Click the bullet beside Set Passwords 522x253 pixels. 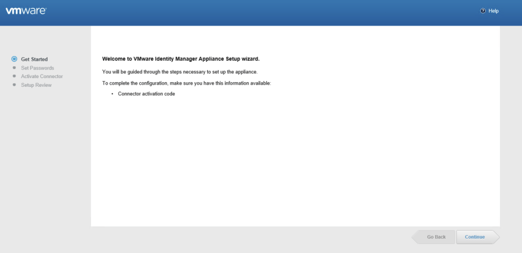(14, 68)
